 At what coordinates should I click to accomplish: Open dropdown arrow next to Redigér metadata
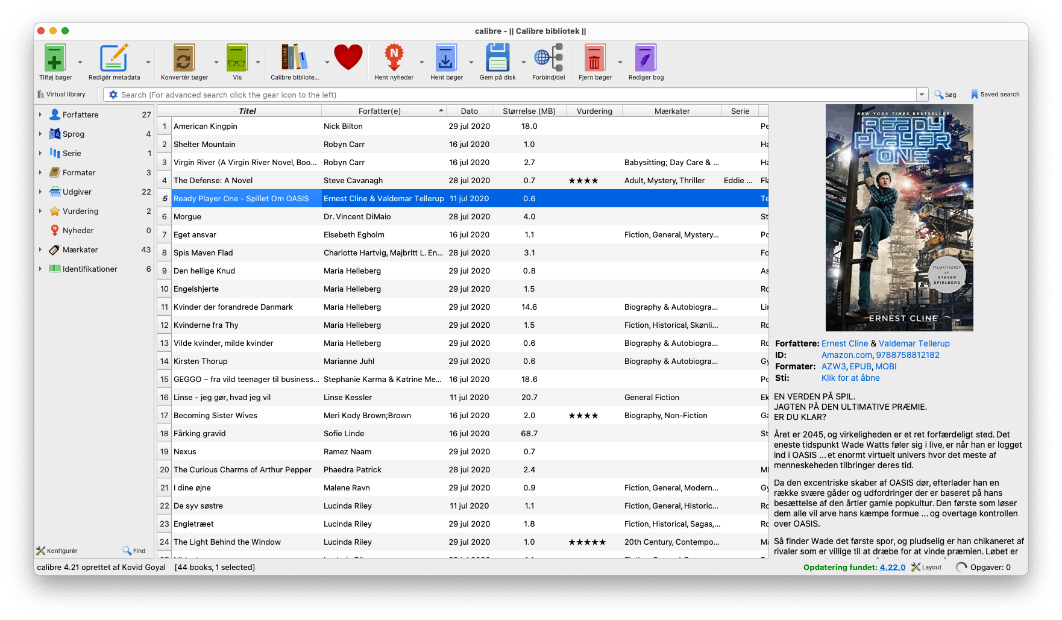148,62
